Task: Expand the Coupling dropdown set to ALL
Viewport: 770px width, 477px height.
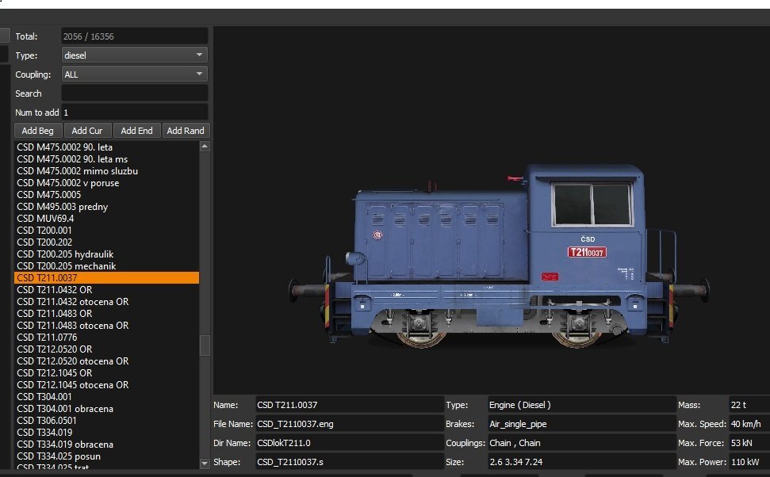Action: pyautogui.click(x=134, y=74)
